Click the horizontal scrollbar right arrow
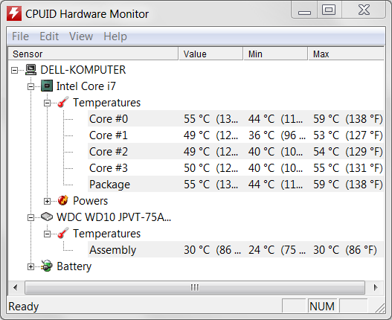 (x=375, y=287)
